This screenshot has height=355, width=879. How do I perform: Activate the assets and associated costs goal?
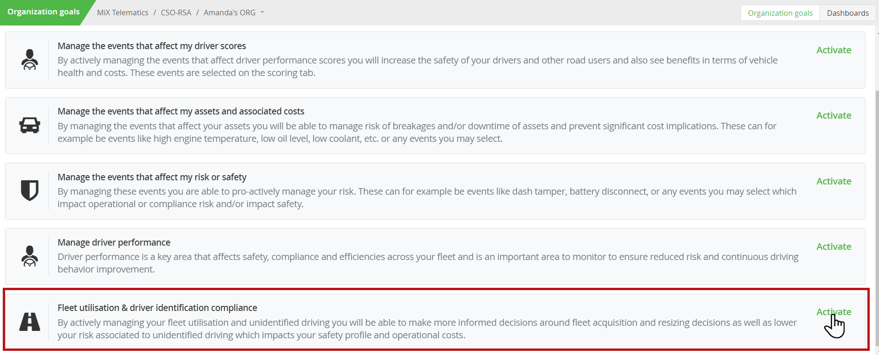click(x=833, y=115)
